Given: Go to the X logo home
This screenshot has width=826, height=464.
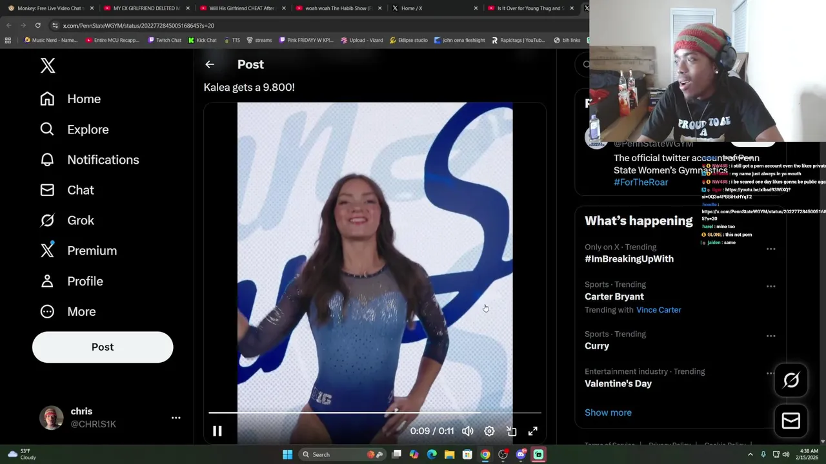Looking at the screenshot, I should point(48,65).
